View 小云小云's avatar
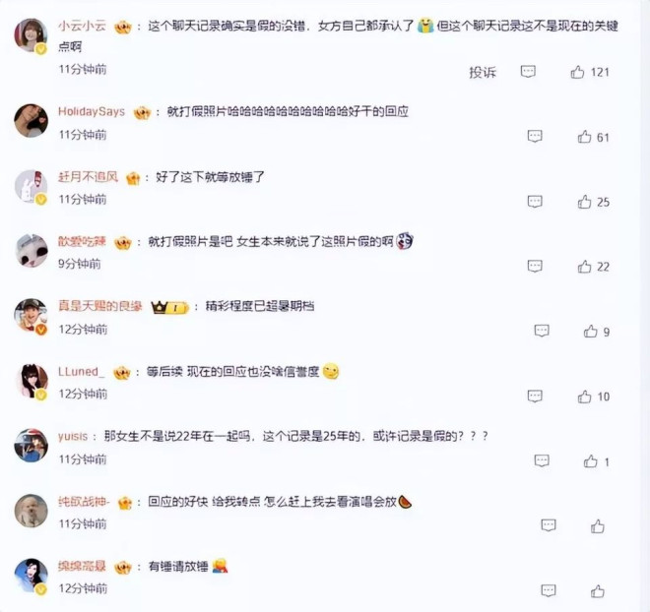 pyautogui.click(x=31, y=35)
